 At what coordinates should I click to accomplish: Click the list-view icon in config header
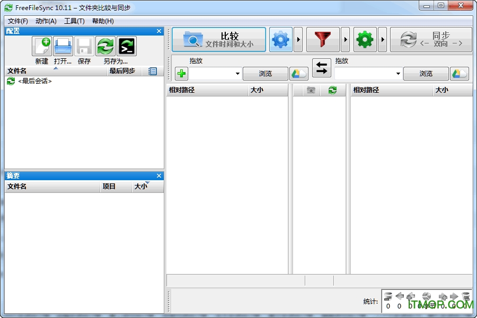point(153,71)
